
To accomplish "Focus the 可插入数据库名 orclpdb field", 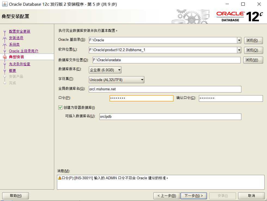I will (x=170, y=117).
